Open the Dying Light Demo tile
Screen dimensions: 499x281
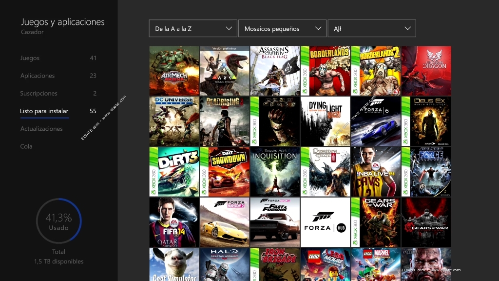pyautogui.click(x=325, y=121)
